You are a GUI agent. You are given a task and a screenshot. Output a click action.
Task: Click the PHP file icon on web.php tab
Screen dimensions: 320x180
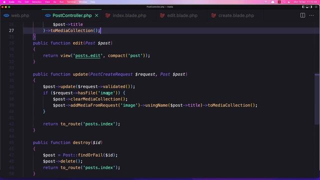point(6,15)
